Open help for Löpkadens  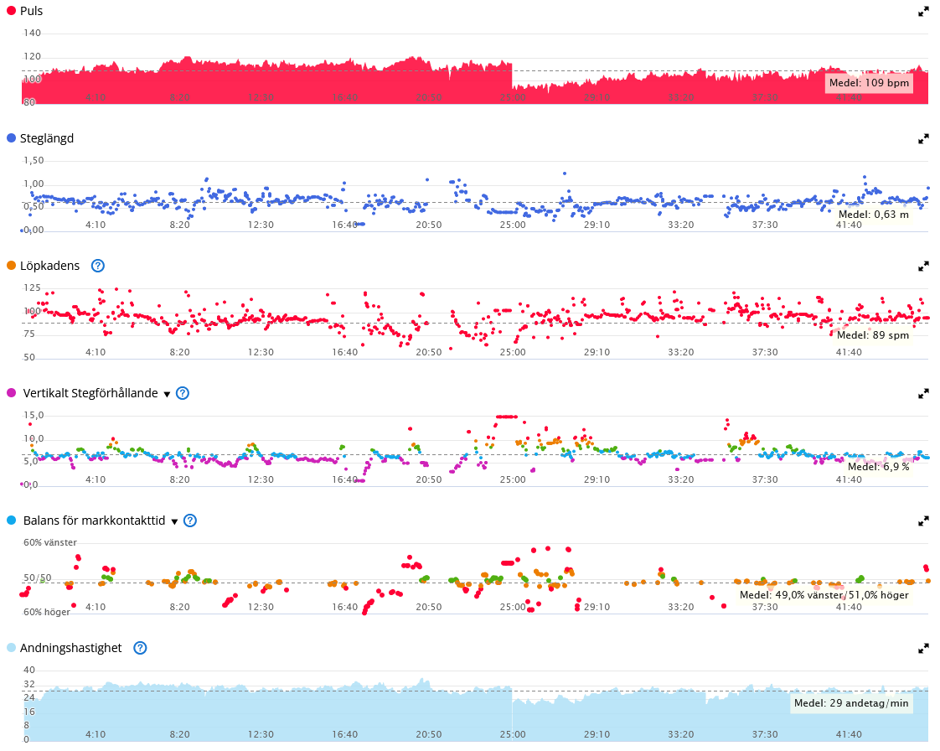point(98,266)
